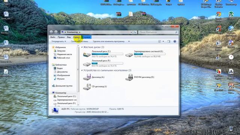This screenshot has height=135, width=240.
Task: Click the computer icon in the details pane
Action: pyautogui.click(x=55, y=111)
